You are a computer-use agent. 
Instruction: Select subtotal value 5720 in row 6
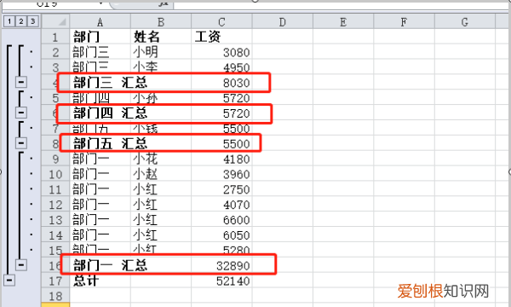coord(221,113)
